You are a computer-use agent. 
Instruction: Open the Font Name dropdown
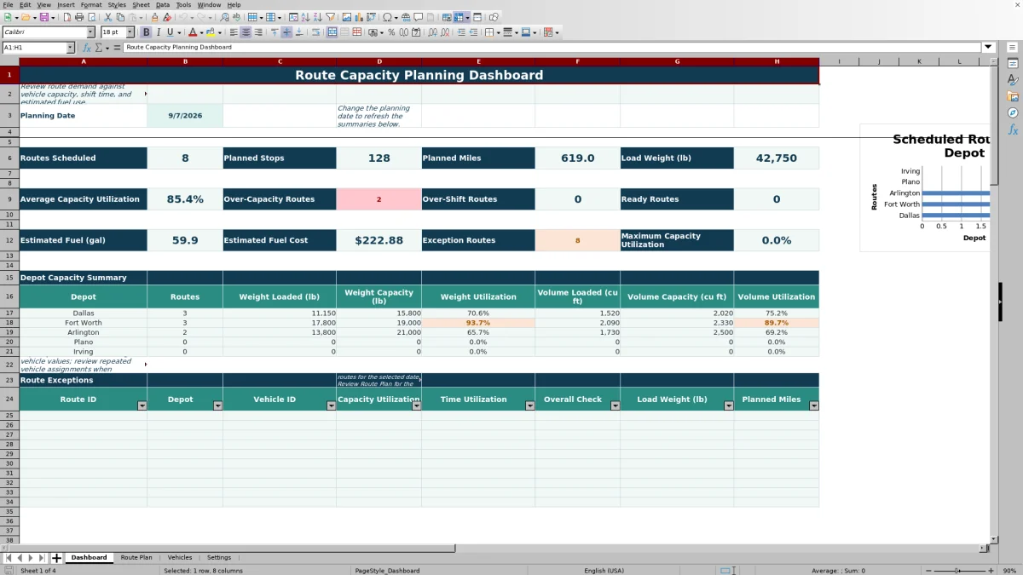[x=90, y=32]
